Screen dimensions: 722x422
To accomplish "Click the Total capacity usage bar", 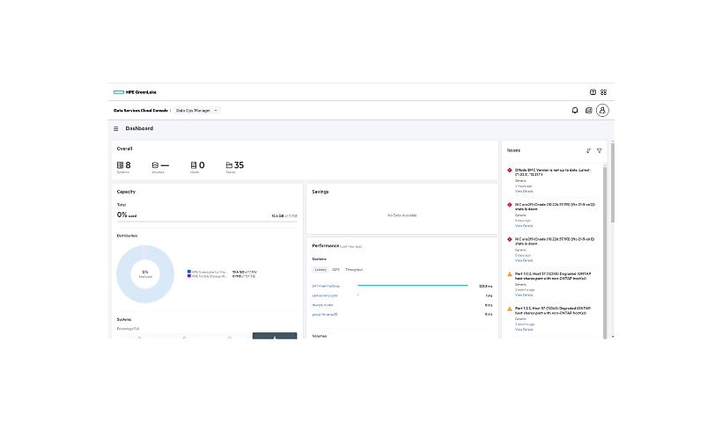I will pos(207,222).
